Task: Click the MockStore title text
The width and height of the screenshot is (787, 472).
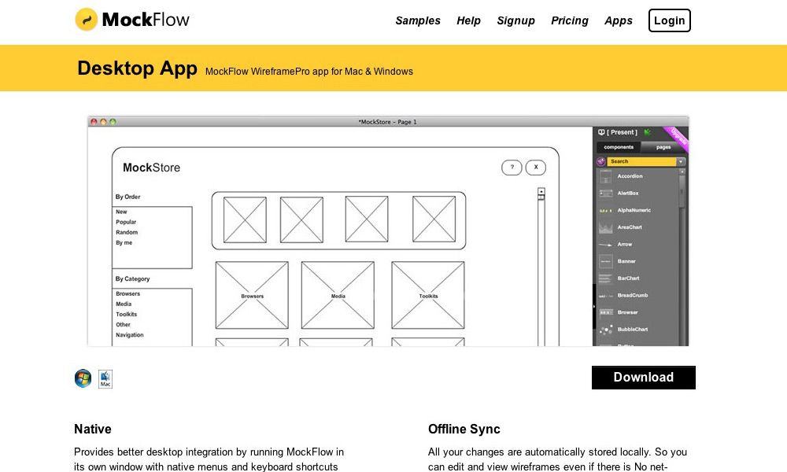Action: tap(152, 168)
